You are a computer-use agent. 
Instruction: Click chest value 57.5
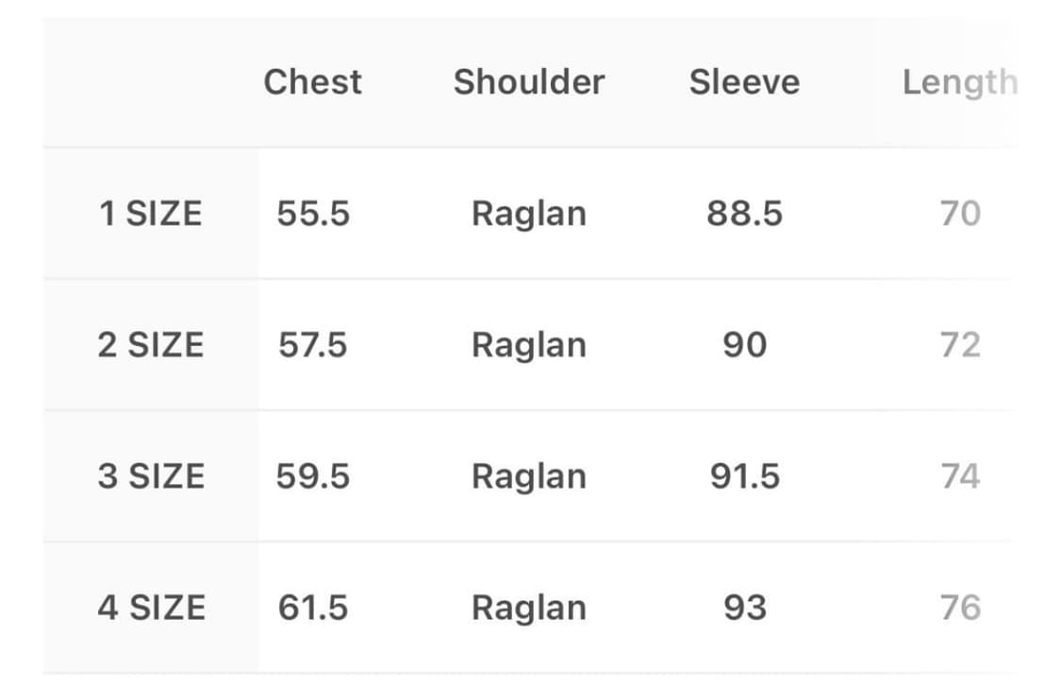coord(313,345)
